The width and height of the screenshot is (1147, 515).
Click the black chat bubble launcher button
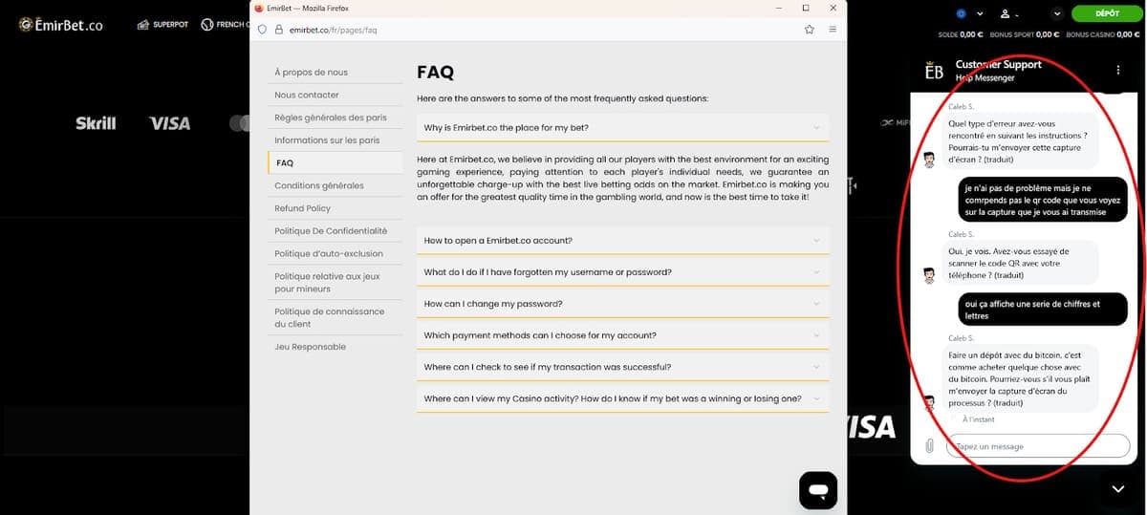click(818, 490)
